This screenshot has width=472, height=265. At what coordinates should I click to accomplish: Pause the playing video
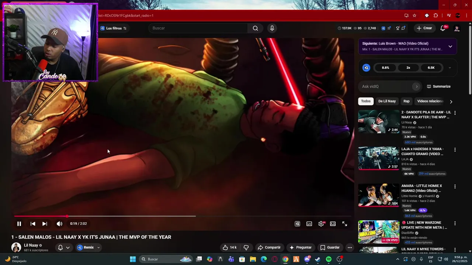pos(19,224)
